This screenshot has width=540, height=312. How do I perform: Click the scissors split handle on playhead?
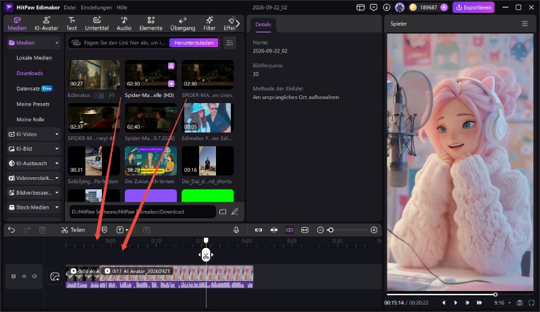(206, 255)
